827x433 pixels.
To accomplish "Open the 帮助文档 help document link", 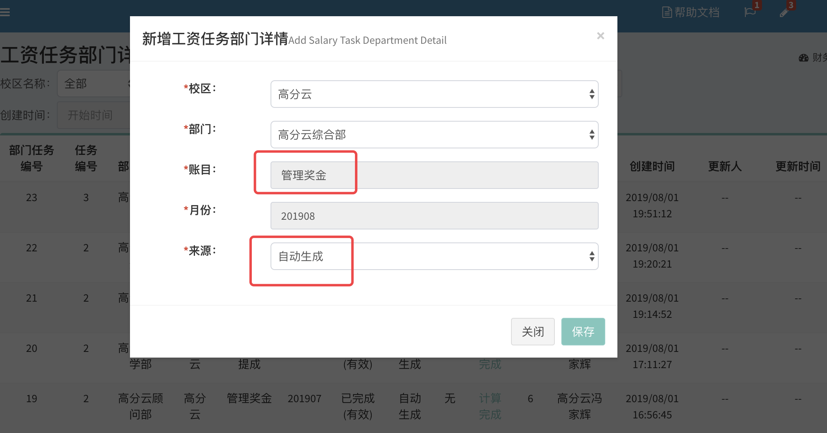I will click(691, 13).
